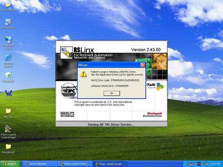Select the Internet Explorer desktop icon
This screenshot has height=167, width=223.
pos(8,60)
